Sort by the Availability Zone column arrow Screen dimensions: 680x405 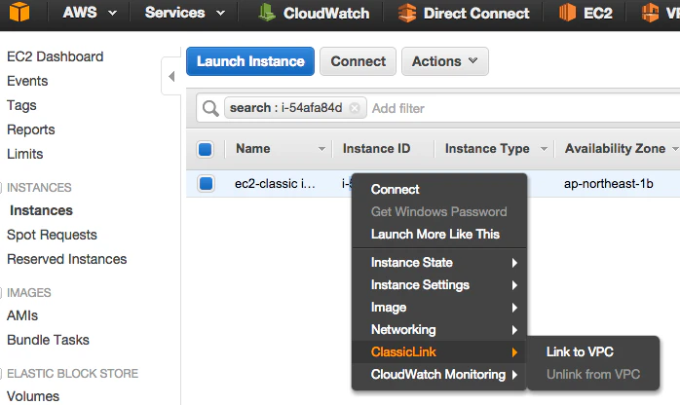point(675,149)
